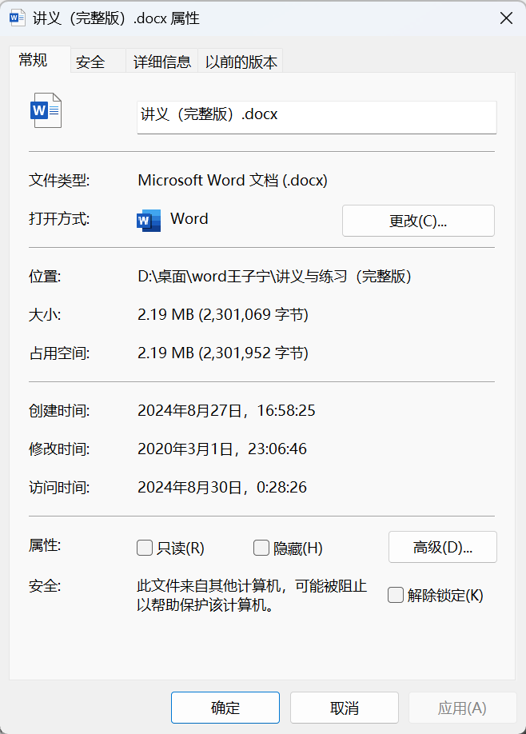Click the file type text Microsoft Word 文档 (.docx)
This screenshot has height=734, width=526.
233,180
